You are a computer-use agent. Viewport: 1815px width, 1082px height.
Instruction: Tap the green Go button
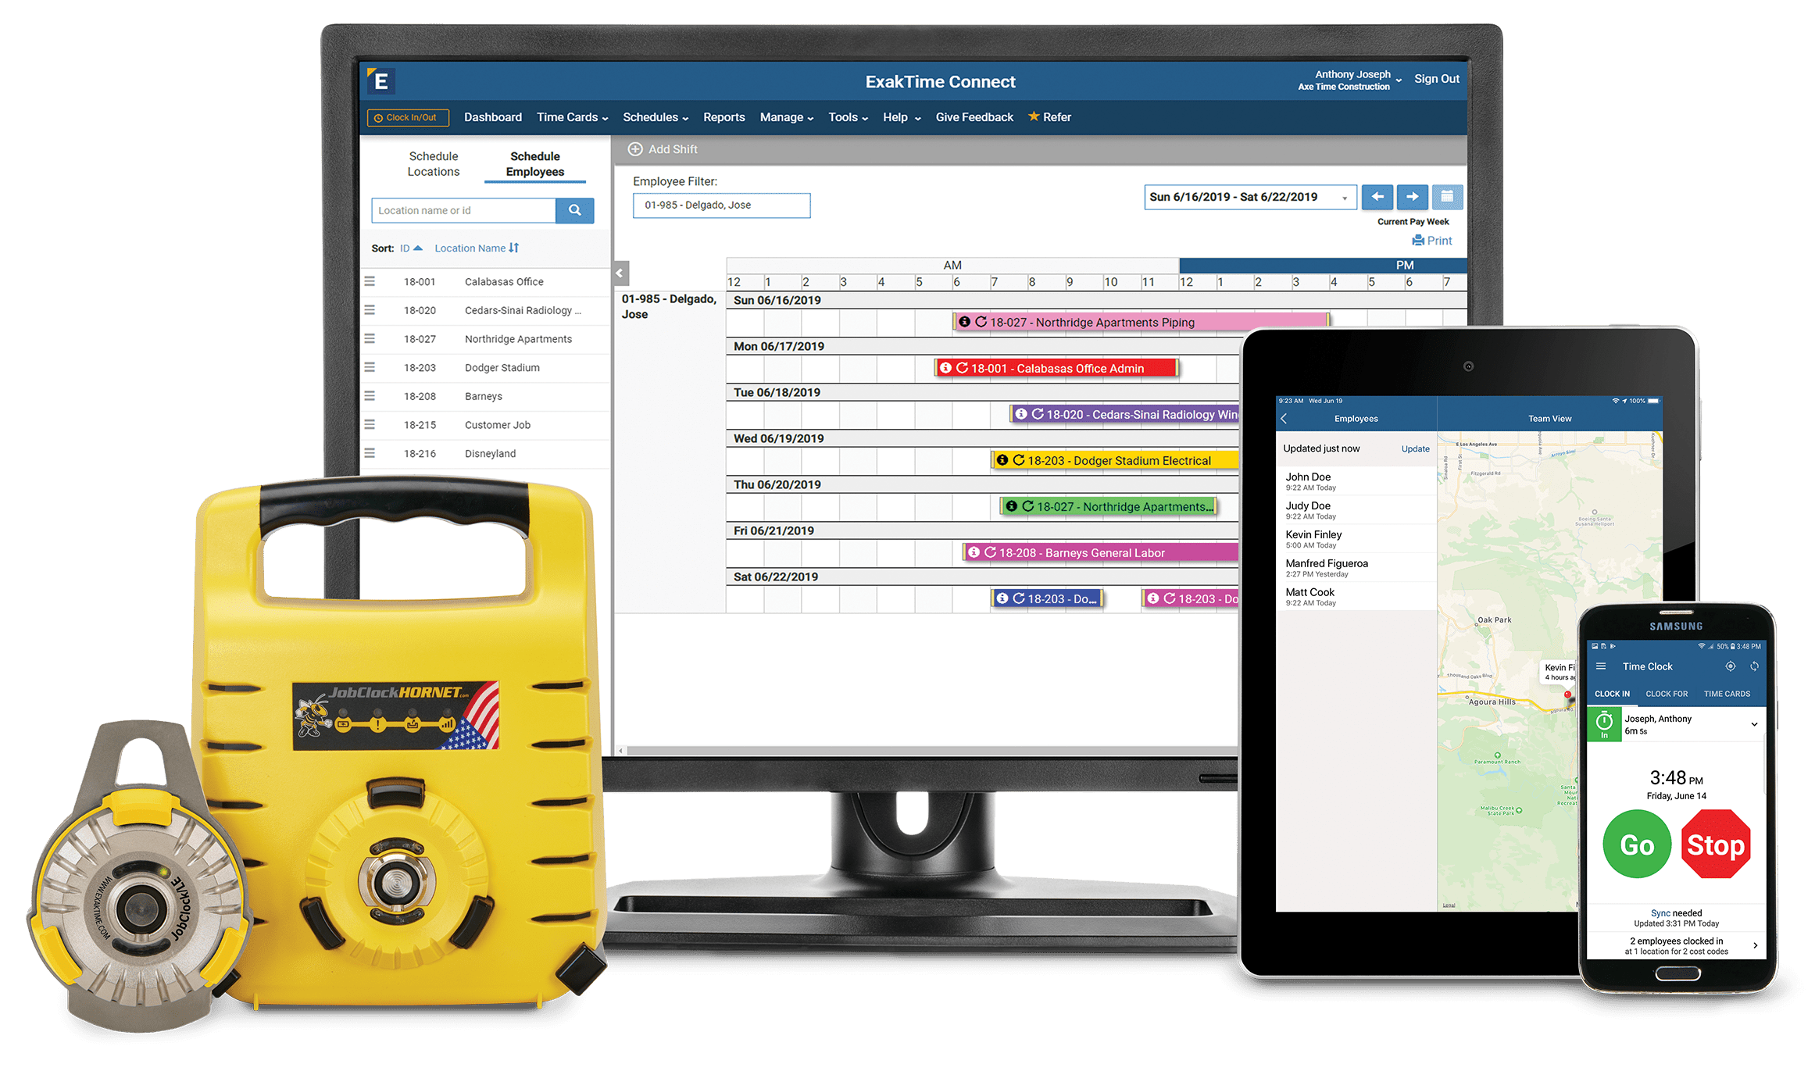[x=1637, y=845]
